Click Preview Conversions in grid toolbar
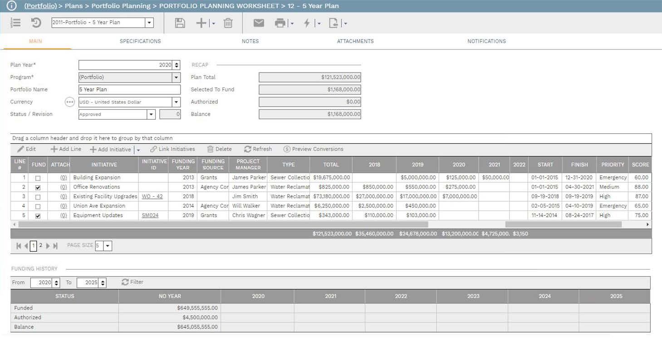The height and width of the screenshot is (341, 662). (x=313, y=149)
